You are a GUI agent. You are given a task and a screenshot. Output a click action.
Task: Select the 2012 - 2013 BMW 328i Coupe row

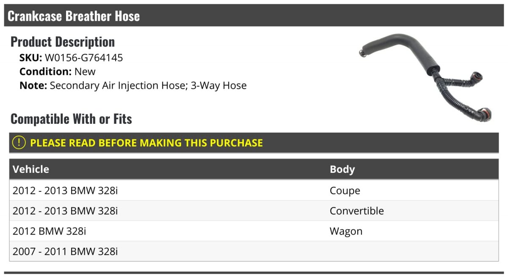click(254, 191)
